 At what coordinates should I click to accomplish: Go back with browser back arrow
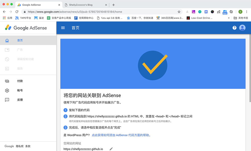click(x=4, y=12)
